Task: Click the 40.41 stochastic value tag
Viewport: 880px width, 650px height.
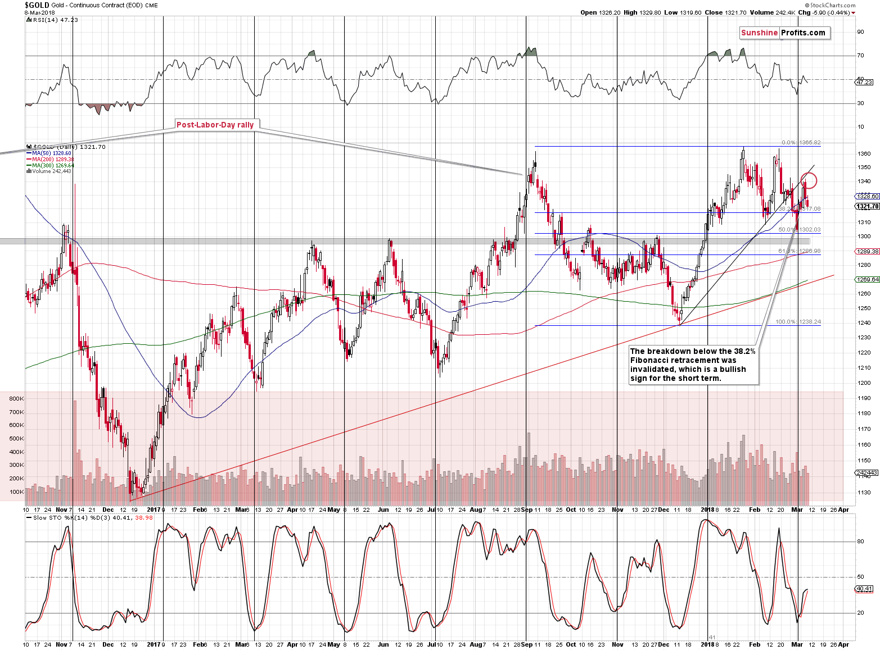Action: (x=864, y=589)
